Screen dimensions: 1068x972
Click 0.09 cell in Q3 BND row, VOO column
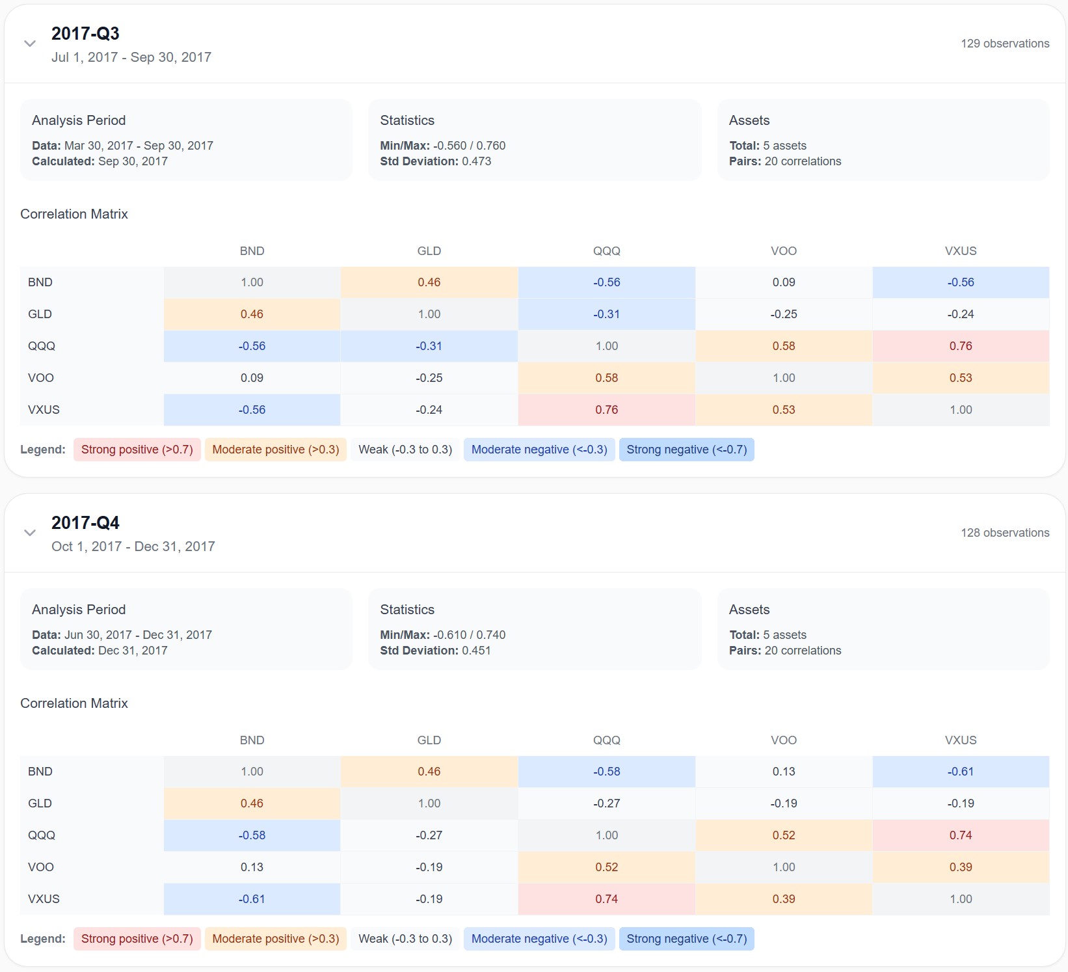(x=784, y=282)
